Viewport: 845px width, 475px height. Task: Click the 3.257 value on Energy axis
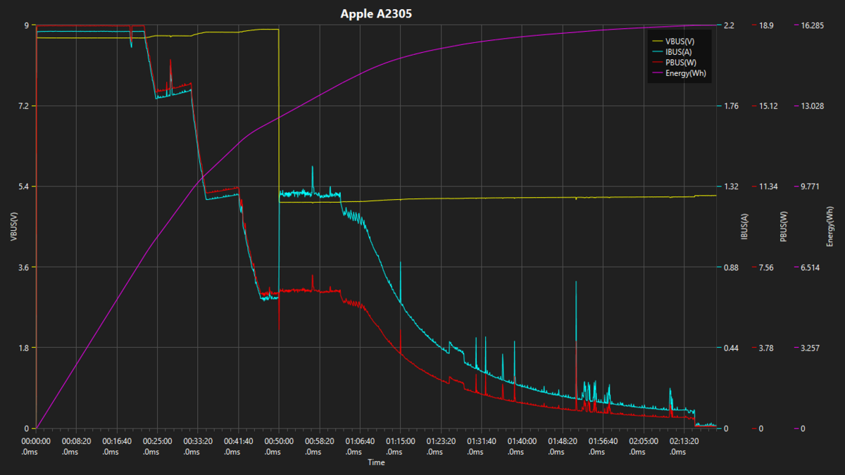coord(810,348)
